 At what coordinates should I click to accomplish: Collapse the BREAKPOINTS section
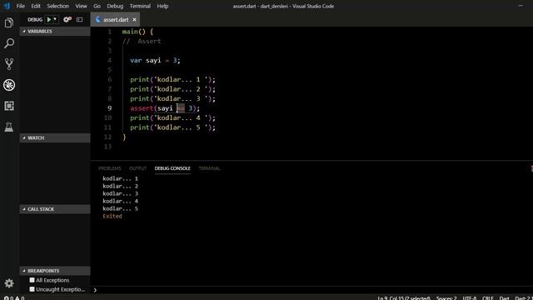55,271
